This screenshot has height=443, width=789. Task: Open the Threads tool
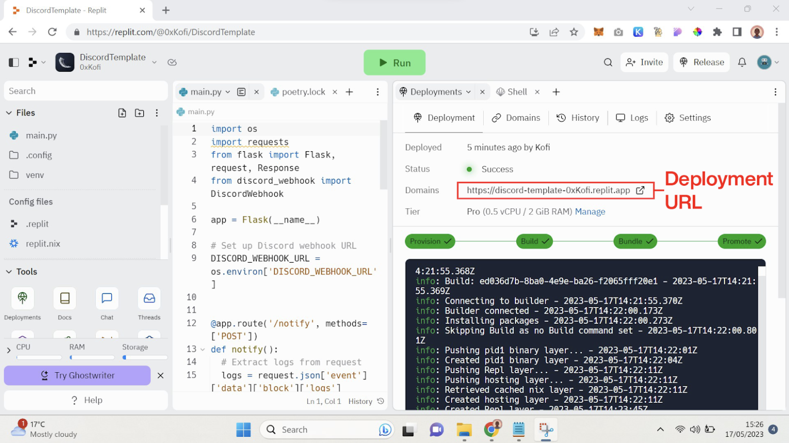point(149,298)
